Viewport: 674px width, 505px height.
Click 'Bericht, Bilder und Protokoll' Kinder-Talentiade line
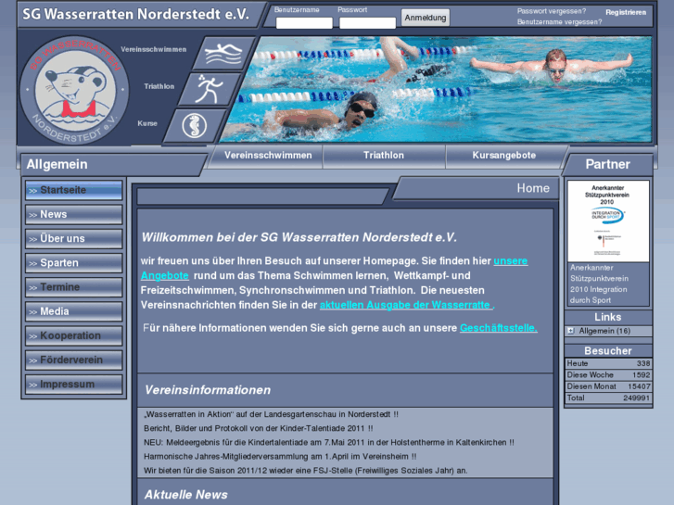pyautogui.click(x=259, y=428)
